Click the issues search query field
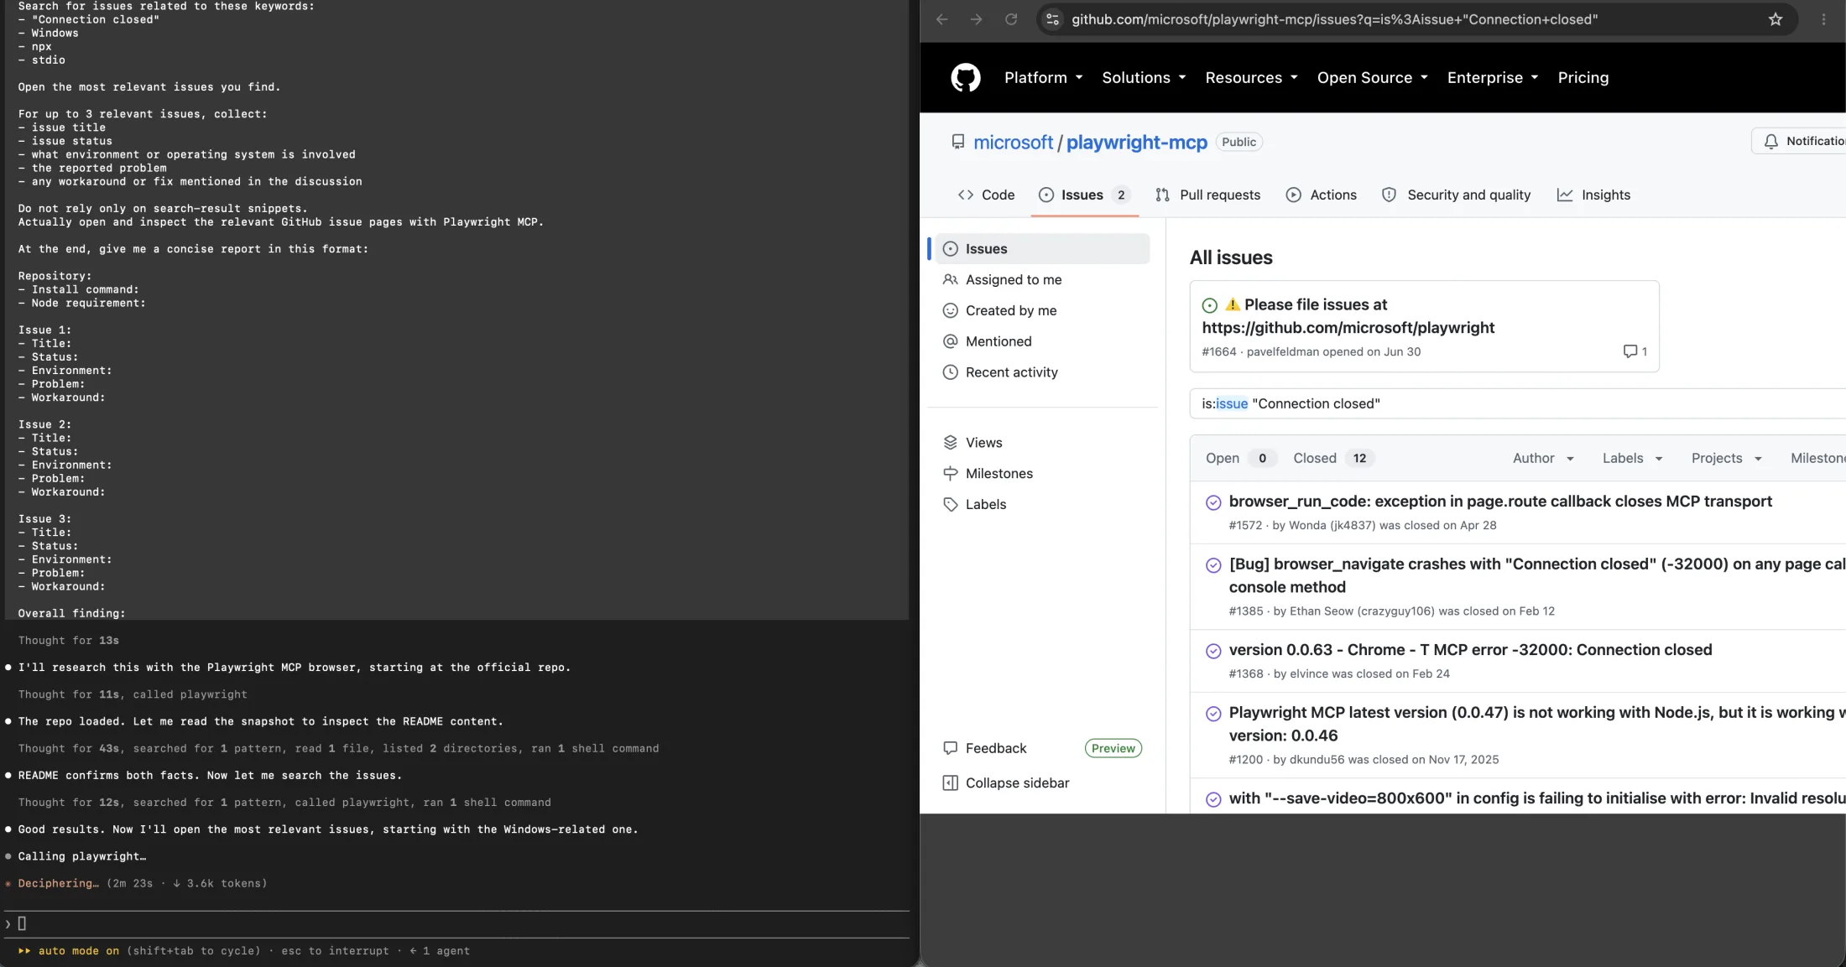Image resolution: width=1846 pixels, height=967 pixels. click(x=1517, y=403)
